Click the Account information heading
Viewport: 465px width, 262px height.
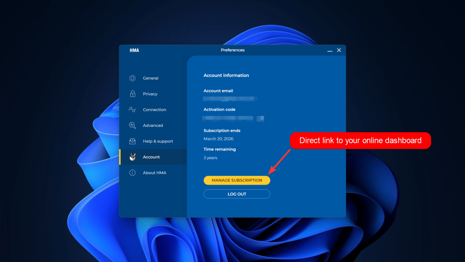[x=226, y=76]
